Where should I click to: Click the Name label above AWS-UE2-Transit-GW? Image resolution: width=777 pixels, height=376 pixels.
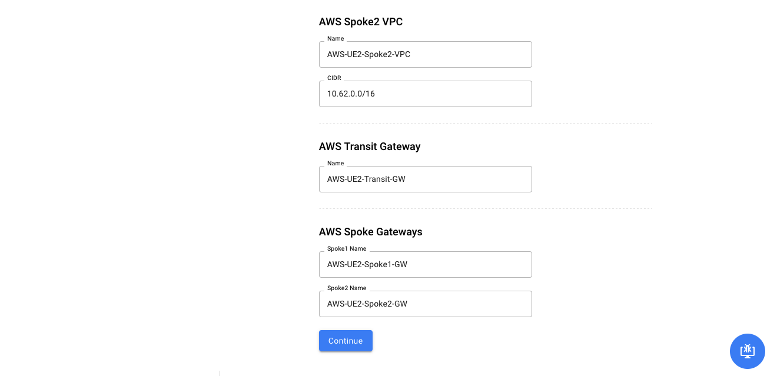pos(336,164)
